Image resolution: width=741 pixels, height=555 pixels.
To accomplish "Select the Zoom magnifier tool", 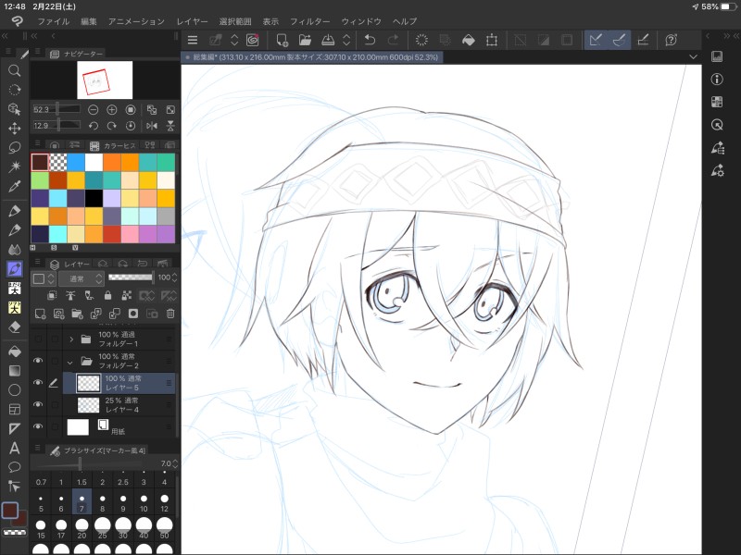I will point(15,71).
